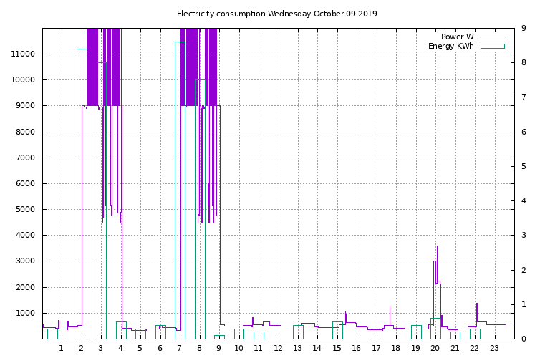Screen dimensions: 550x358
Task: Click hour 18 on the x-axis
Action: (395, 348)
